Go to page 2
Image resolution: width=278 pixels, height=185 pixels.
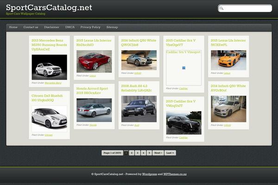click(x=132, y=153)
